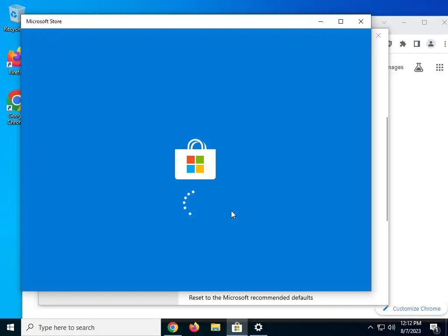This screenshot has height=336, width=448.
Task: Open the Windows Start menu
Action: click(10, 327)
